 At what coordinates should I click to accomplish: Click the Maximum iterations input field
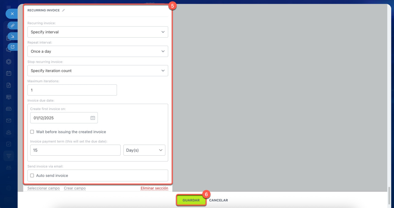pos(72,90)
